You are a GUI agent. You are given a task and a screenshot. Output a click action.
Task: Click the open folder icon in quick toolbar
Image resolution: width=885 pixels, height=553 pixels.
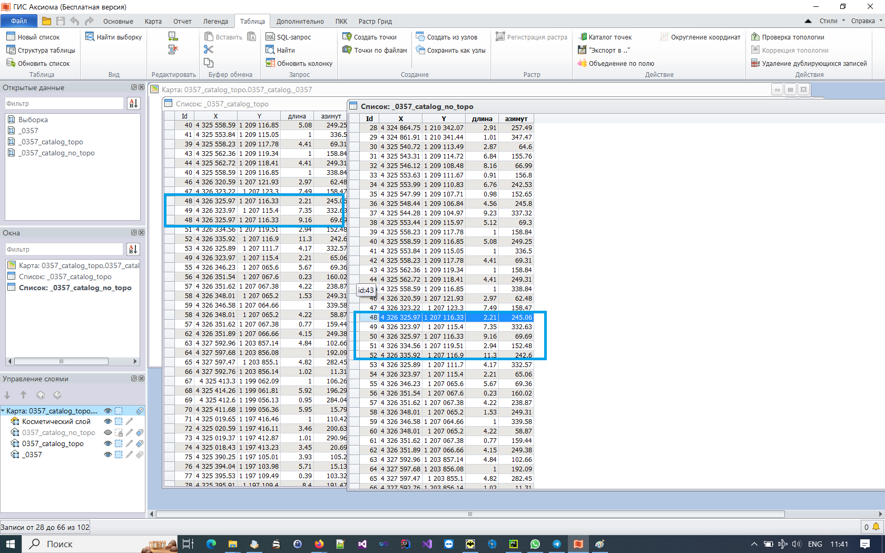click(46, 21)
